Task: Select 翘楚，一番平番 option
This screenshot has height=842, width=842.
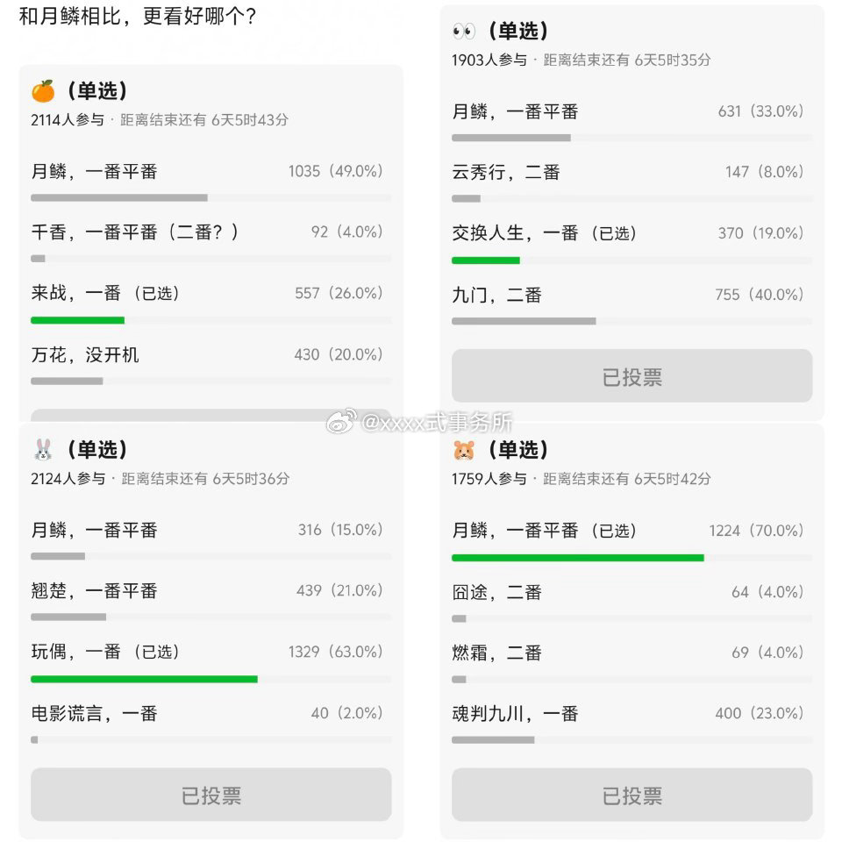Action: pos(95,591)
